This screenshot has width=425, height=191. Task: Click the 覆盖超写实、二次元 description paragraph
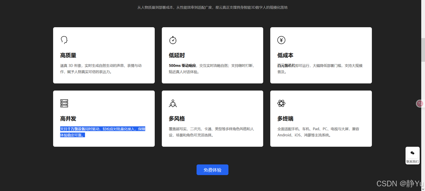pyautogui.click(x=211, y=132)
